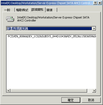103x105 pixels.
Task: Confirm with the 確定 button
Action: 71,100
